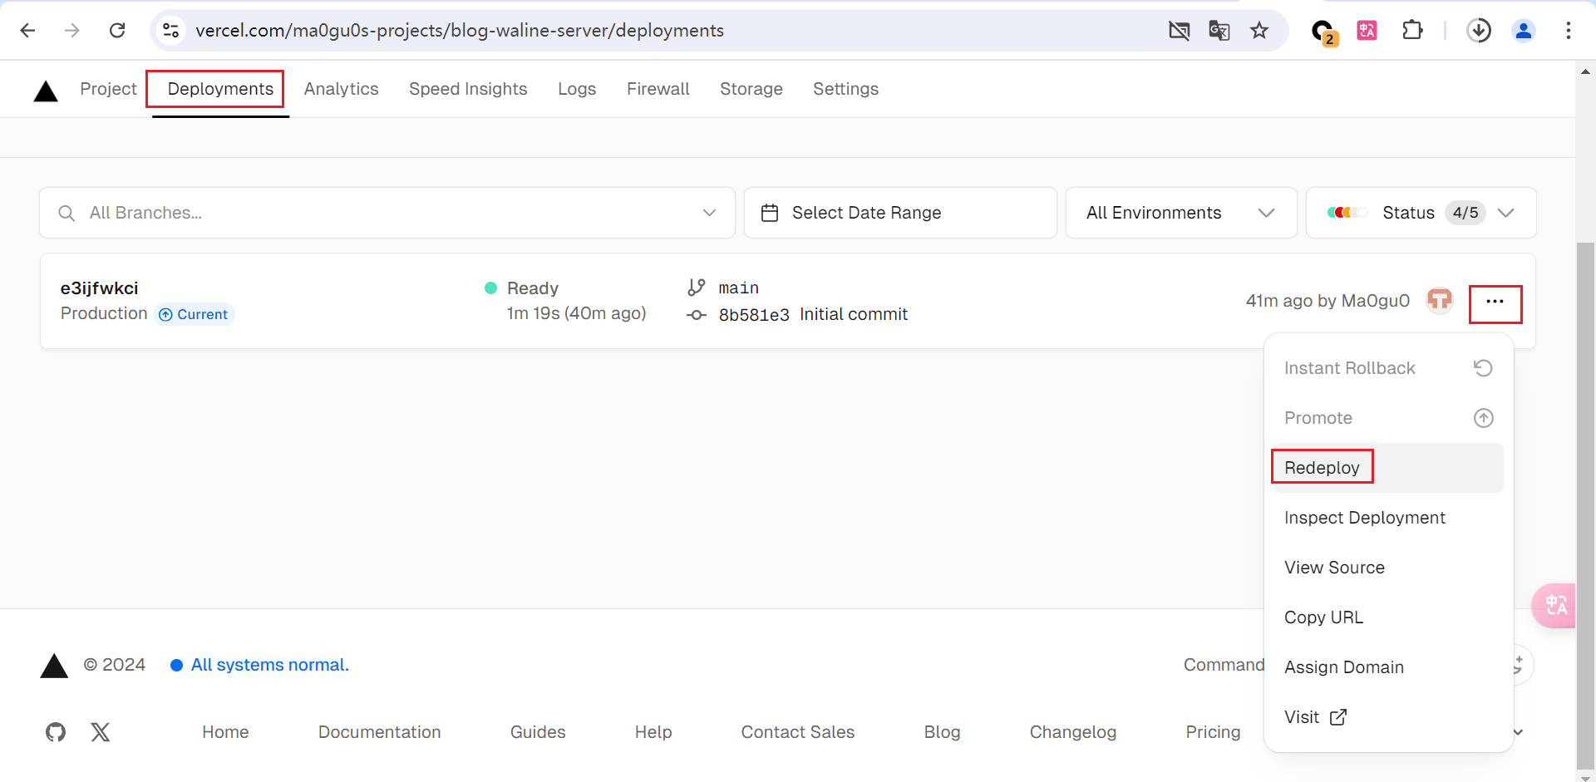Click Promote menu entry text
Screen dimensions: 1596x782
(x=1318, y=418)
